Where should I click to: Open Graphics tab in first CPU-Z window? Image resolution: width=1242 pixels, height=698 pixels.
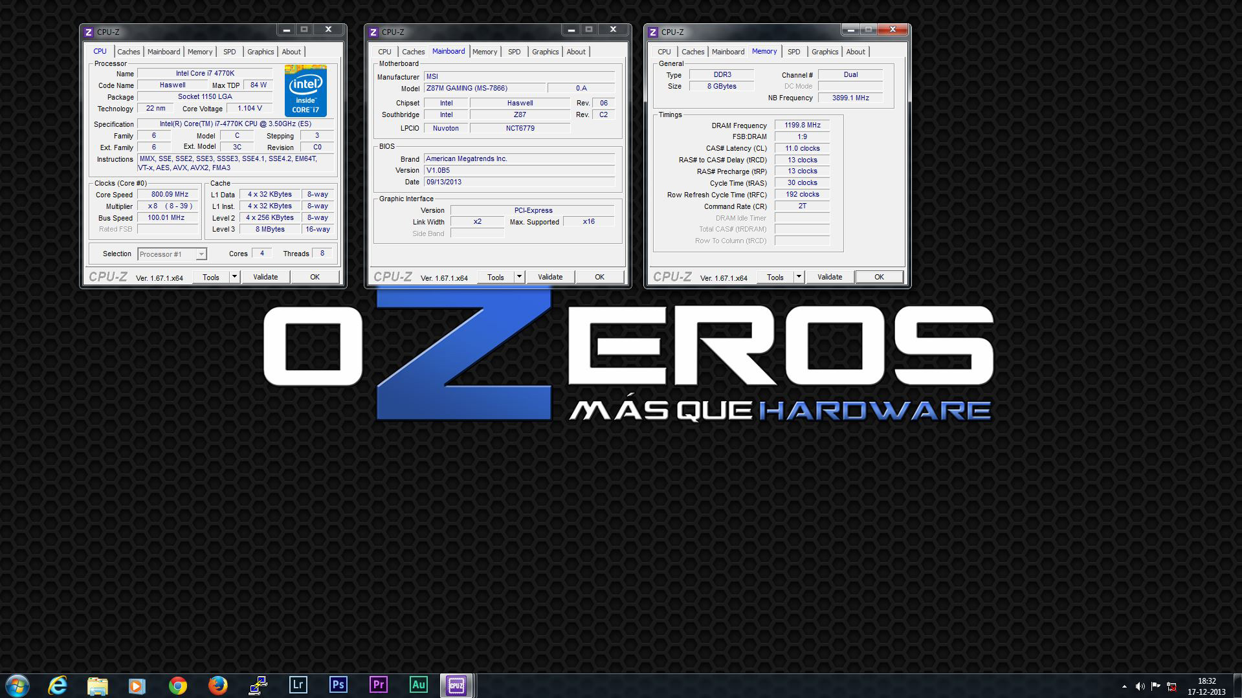[x=261, y=52]
